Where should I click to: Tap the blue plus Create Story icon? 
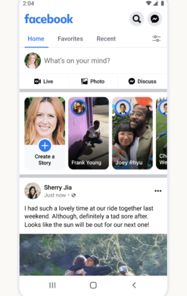(45, 146)
